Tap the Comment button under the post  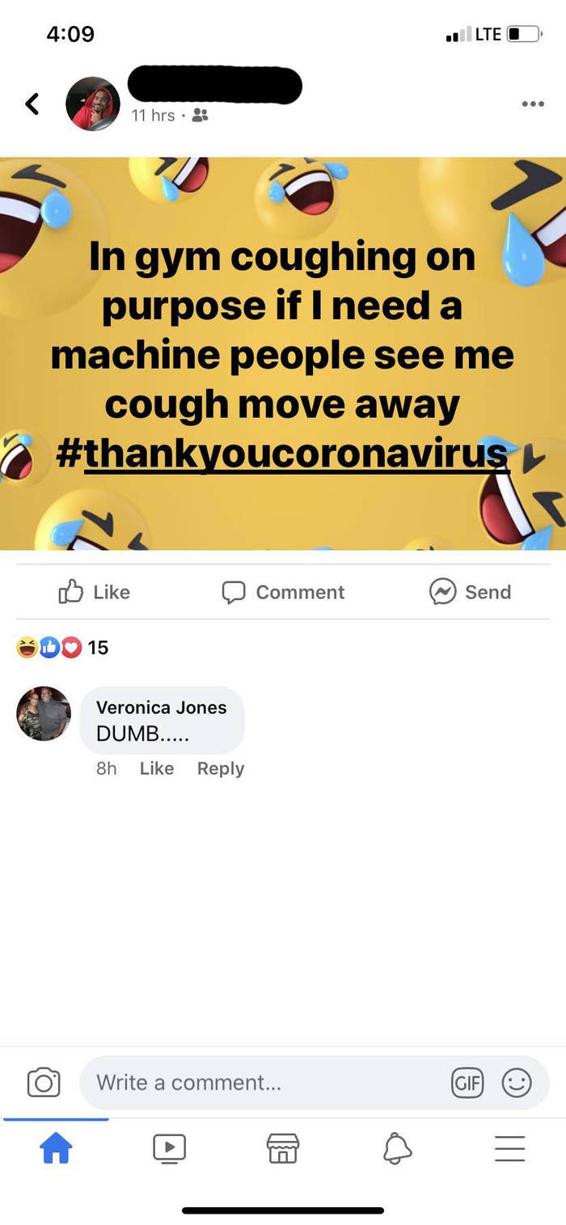(x=283, y=592)
